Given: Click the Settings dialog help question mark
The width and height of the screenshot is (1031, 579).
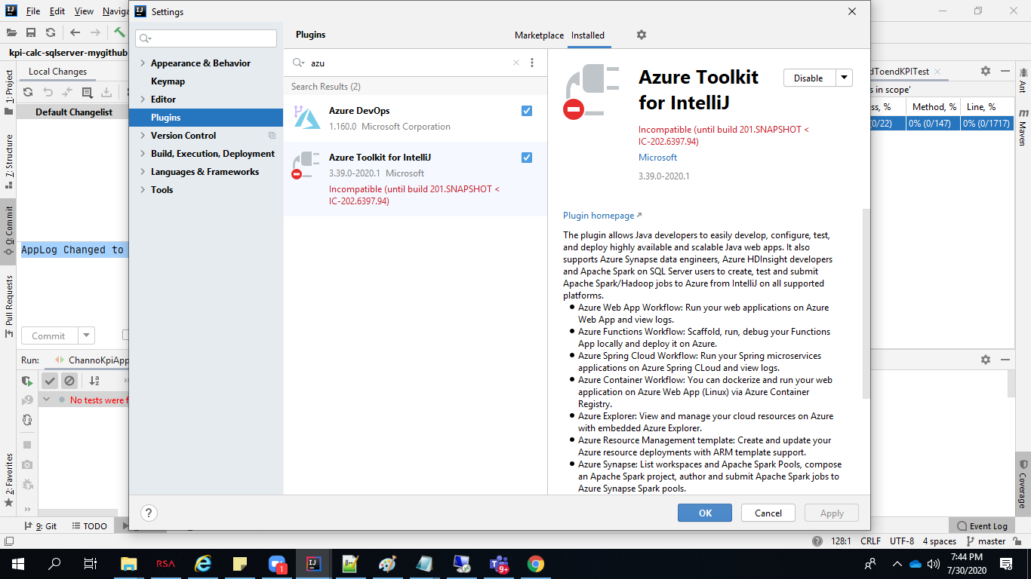Looking at the screenshot, I should coord(149,513).
